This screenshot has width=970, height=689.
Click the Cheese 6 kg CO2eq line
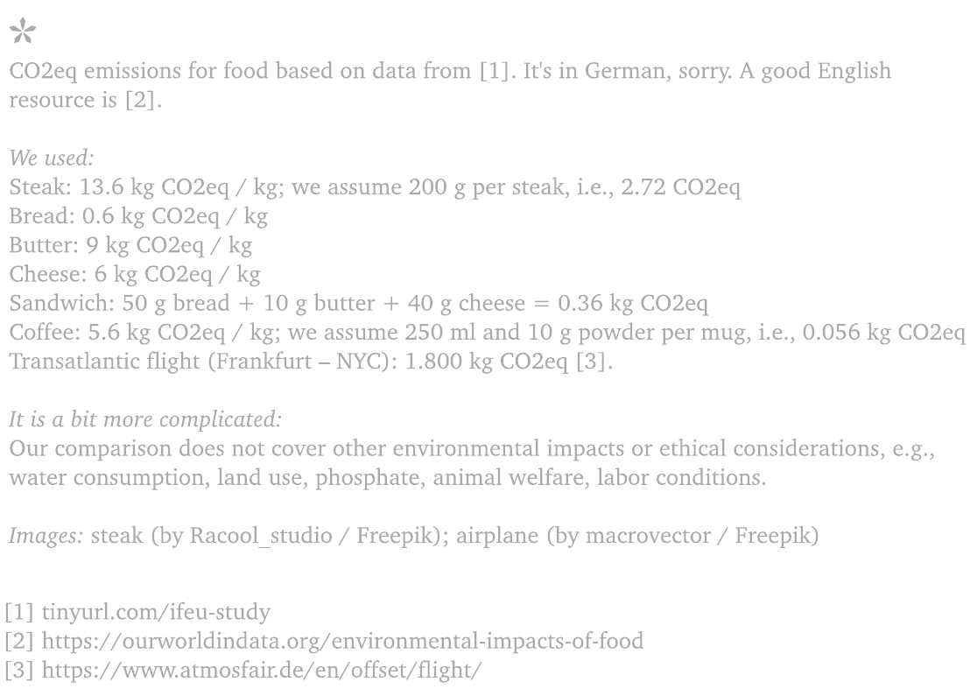point(135,274)
